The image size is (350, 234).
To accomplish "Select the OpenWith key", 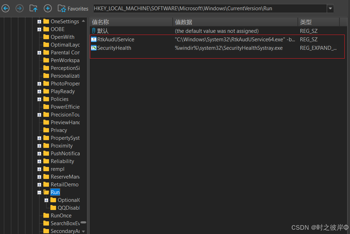I will (62, 37).
